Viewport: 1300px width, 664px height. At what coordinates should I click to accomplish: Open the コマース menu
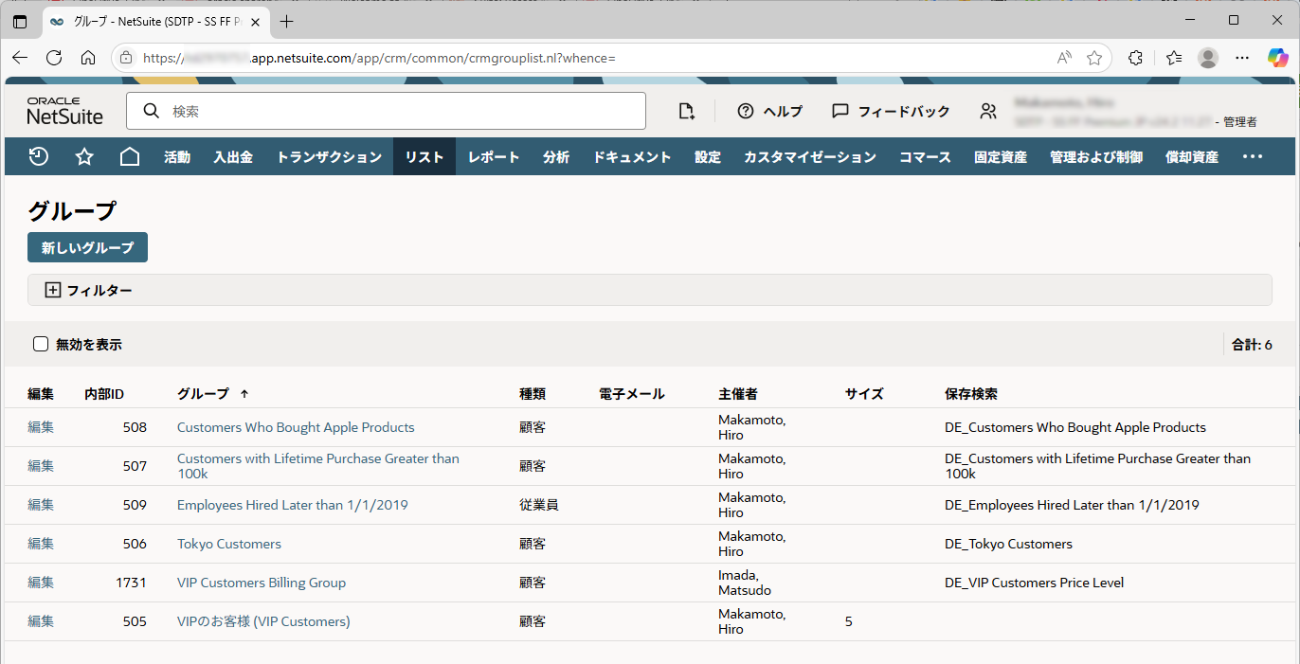click(x=925, y=156)
